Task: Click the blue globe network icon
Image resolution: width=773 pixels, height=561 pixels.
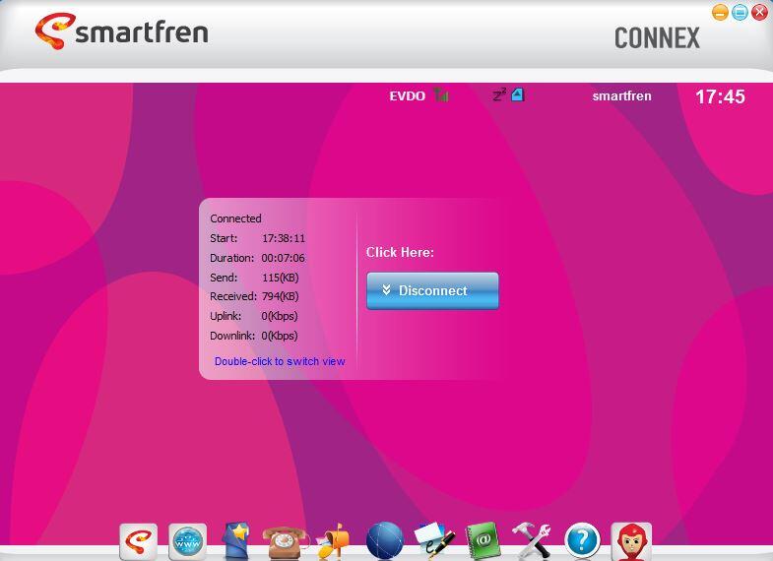Action: point(384,540)
